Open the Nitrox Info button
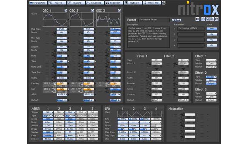Image resolution: width=248 pixels, height=144 pixels. (x=152, y=3)
